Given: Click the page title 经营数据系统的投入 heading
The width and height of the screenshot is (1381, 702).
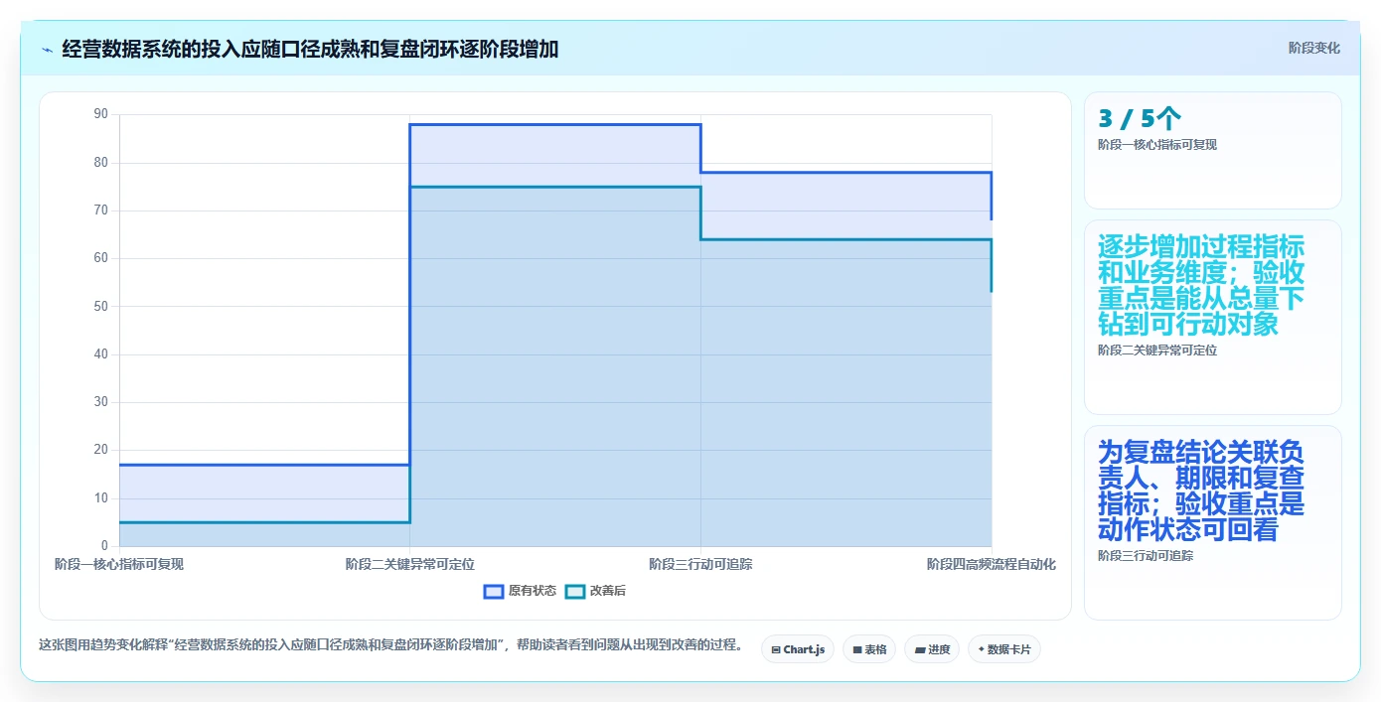Looking at the screenshot, I should pos(310,49).
